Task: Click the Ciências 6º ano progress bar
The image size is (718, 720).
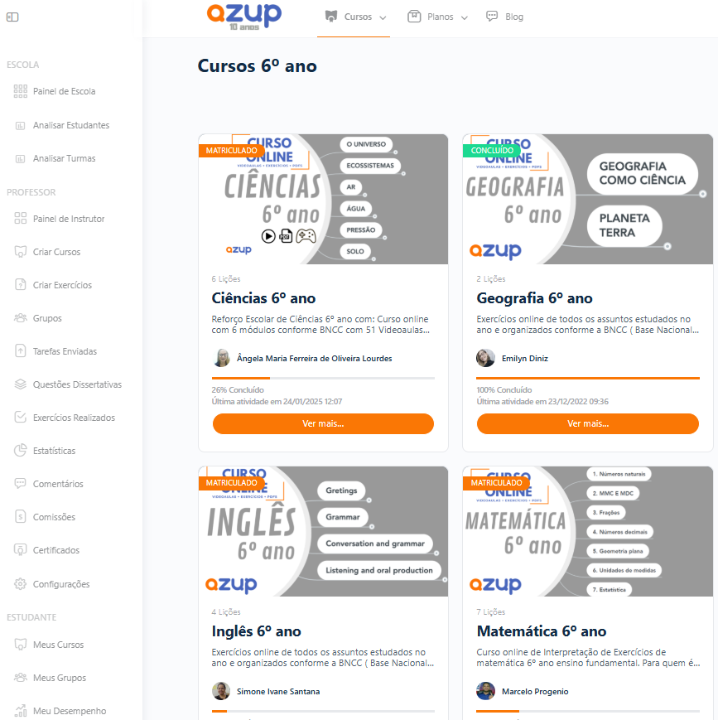Action: 323,378
